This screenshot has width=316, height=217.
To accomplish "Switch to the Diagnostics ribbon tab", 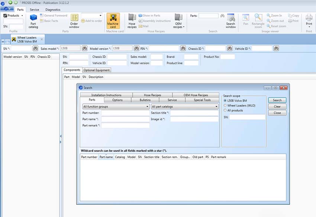I will pos(53,9).
